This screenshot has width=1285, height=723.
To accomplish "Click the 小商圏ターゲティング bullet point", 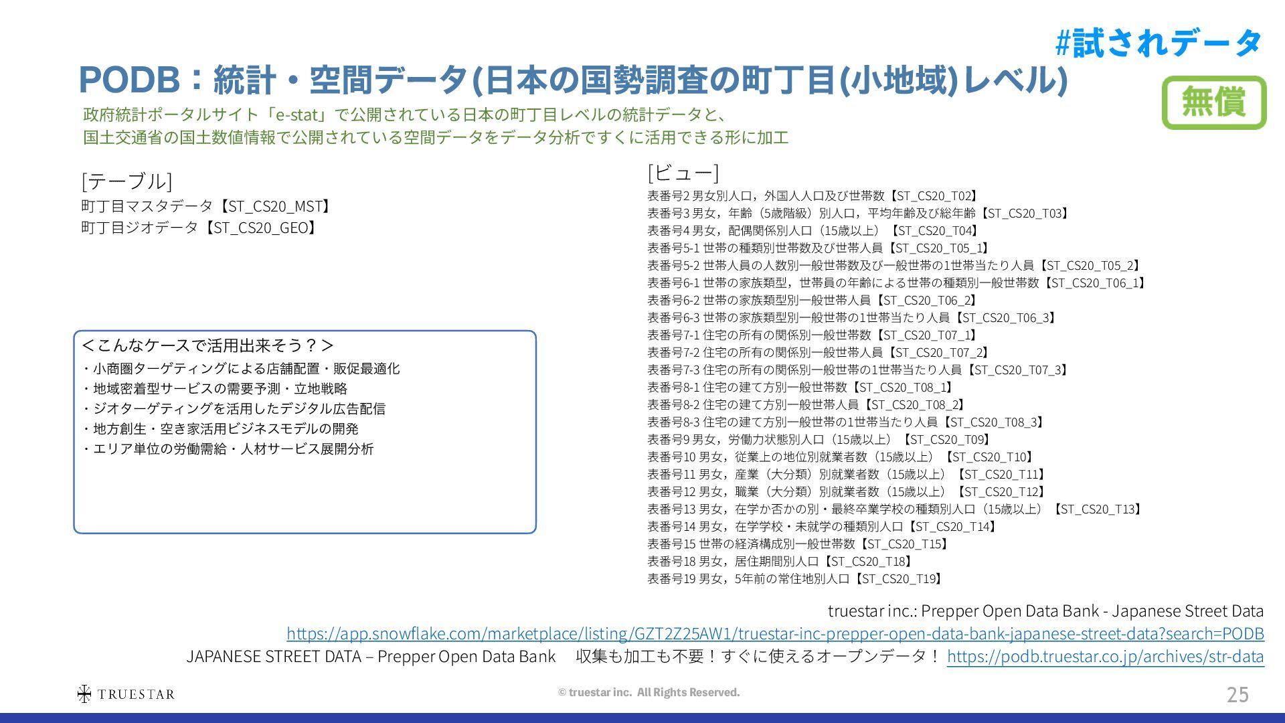I will tap(242, 369).
